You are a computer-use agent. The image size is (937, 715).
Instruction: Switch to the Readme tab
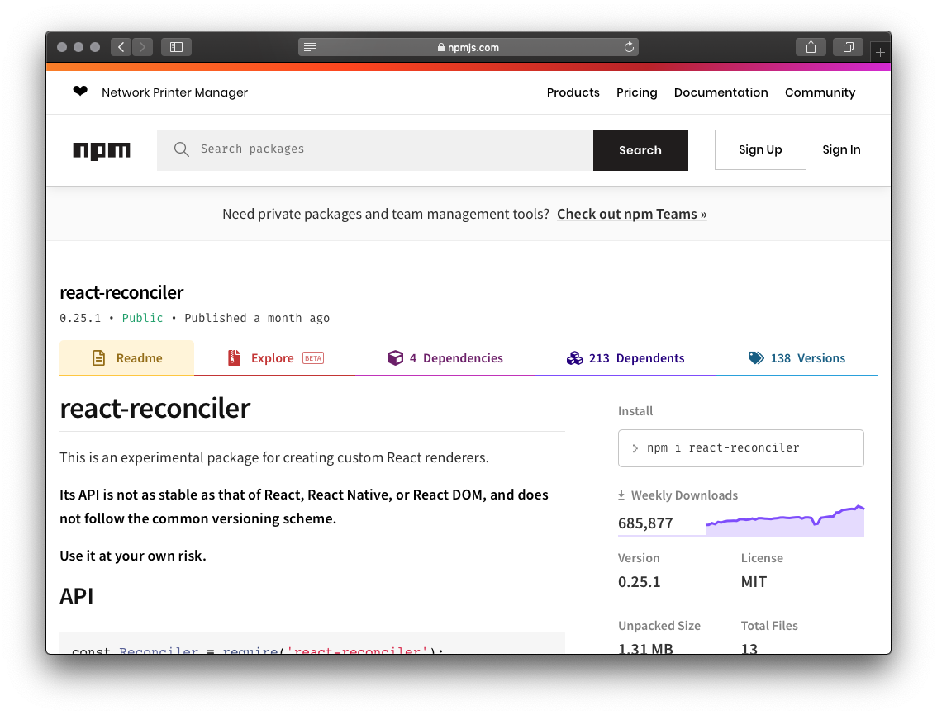[126, 357]
